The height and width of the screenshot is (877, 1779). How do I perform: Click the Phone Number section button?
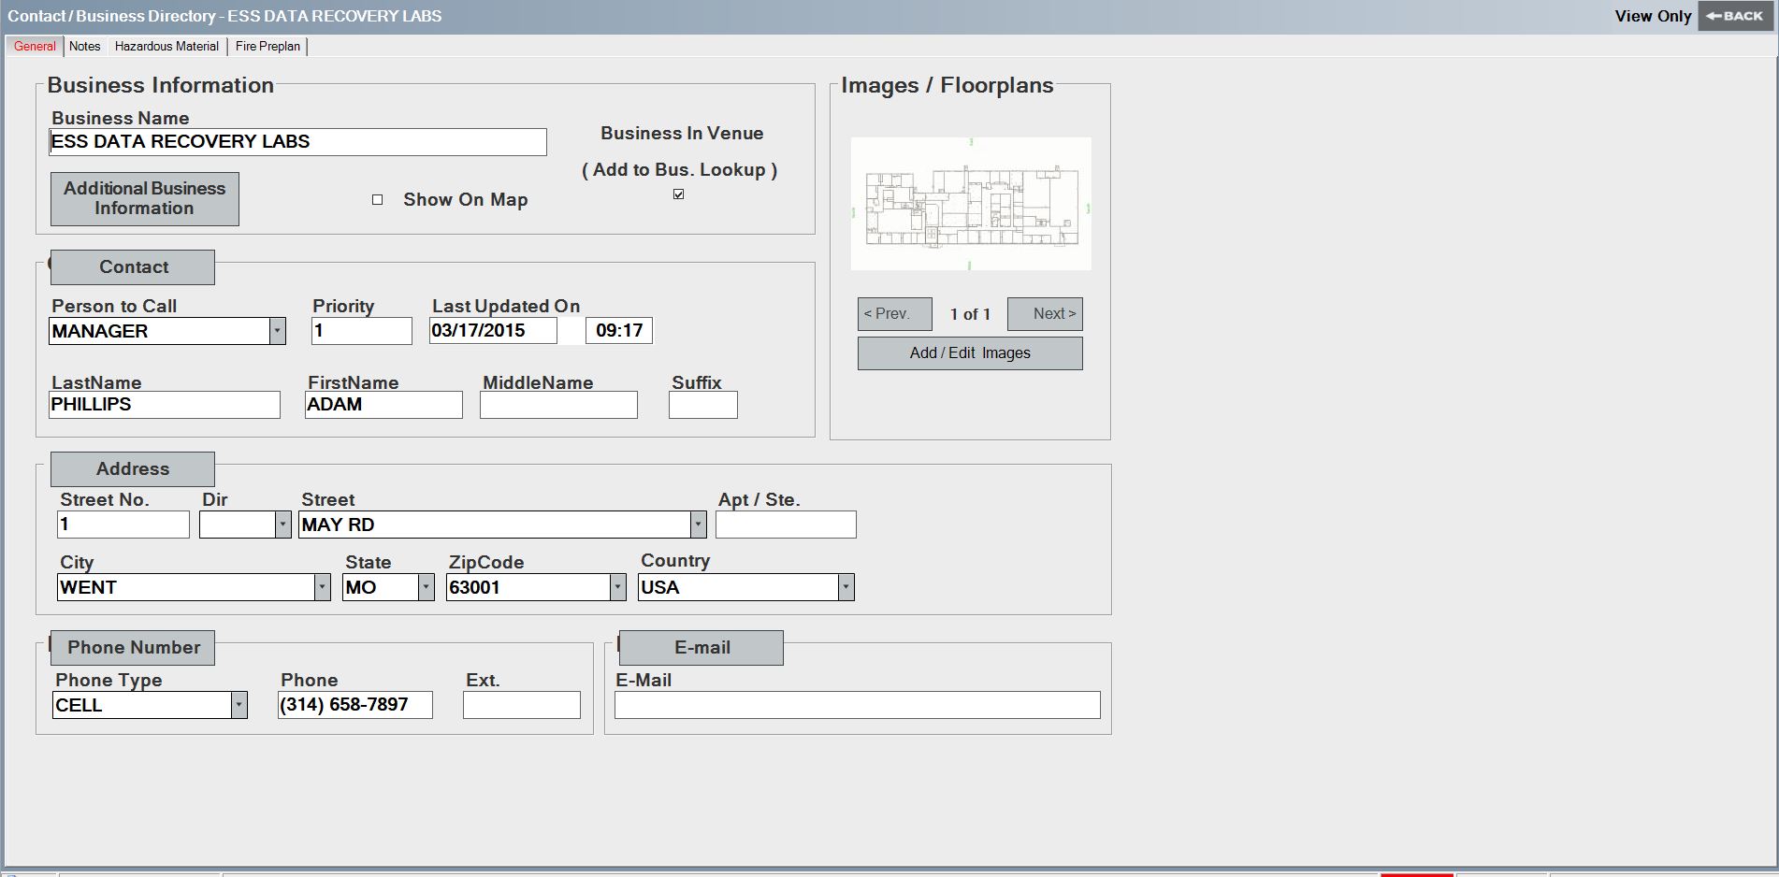coord(133,648)
